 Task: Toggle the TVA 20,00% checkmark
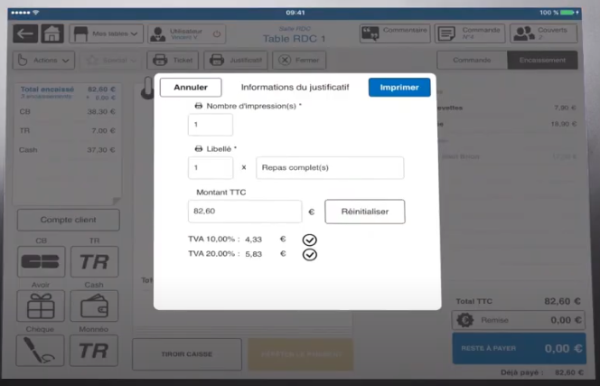pos(310,255)
